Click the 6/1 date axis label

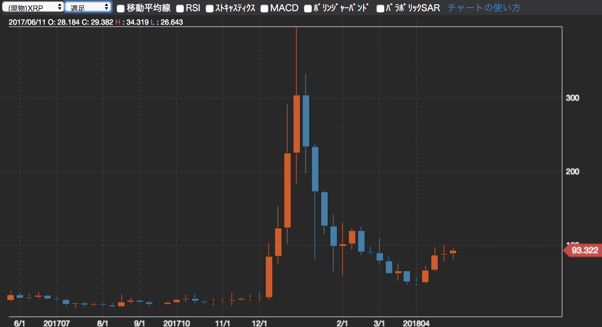[19, 323]
